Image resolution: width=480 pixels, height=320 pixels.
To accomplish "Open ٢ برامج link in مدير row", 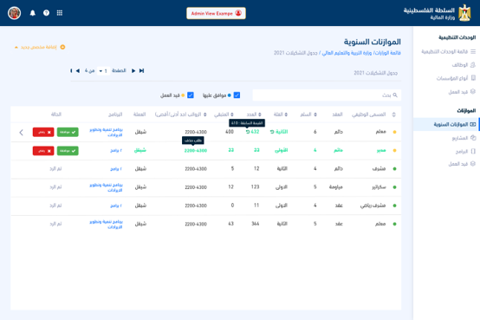I will point(116,151).
